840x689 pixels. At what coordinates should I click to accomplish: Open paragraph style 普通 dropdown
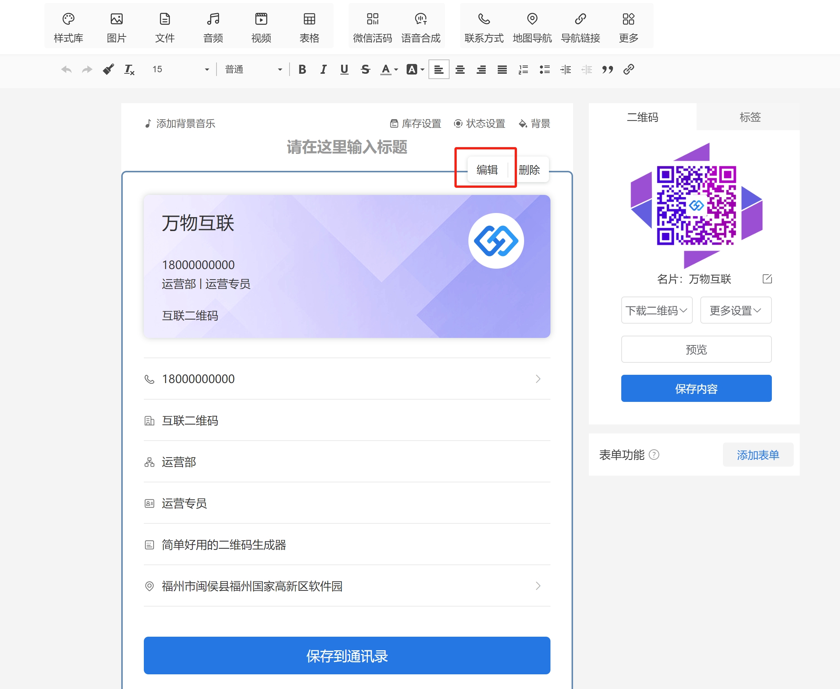pyautogui.click(x=253, y=70)
